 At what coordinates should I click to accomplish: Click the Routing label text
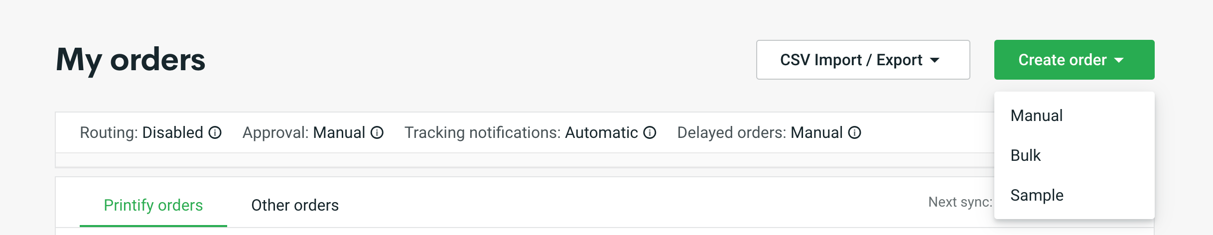coord(109,133)
